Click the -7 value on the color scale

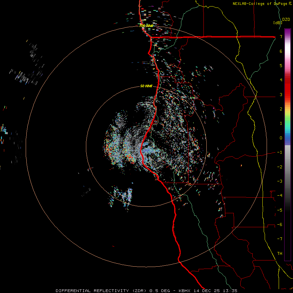point(280,239)
